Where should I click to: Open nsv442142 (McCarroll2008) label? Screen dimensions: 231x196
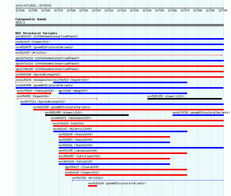tap(72, 129)
